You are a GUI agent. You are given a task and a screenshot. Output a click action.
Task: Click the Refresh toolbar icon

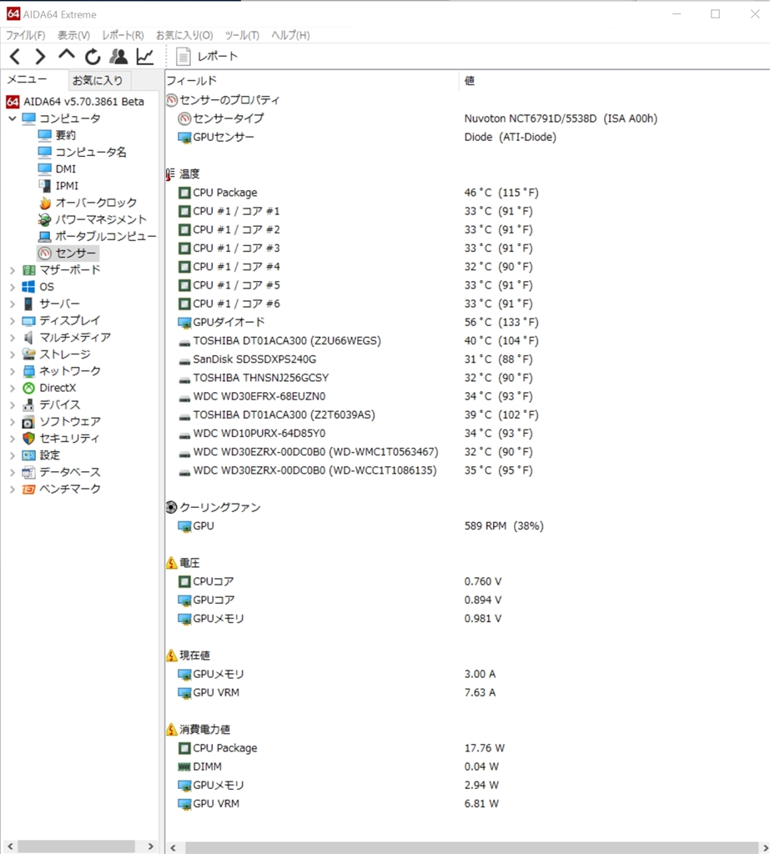pos(93,56)
